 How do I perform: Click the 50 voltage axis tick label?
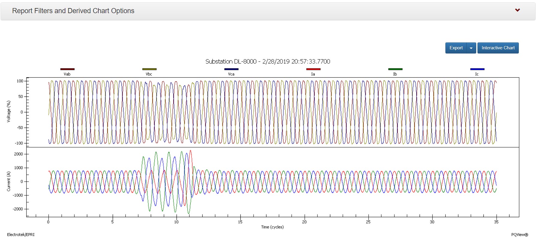[x=21, y=97]
